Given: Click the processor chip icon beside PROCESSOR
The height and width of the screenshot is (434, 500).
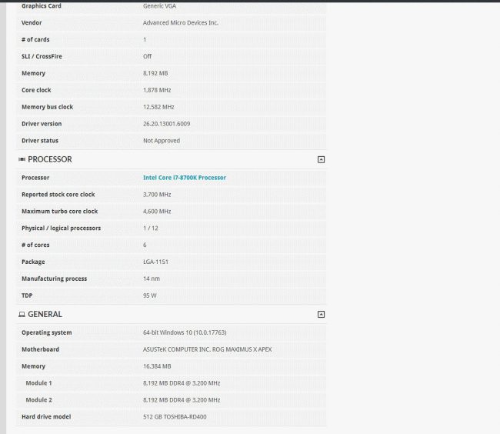Looking at the screenshot, I should click(22, 159).
